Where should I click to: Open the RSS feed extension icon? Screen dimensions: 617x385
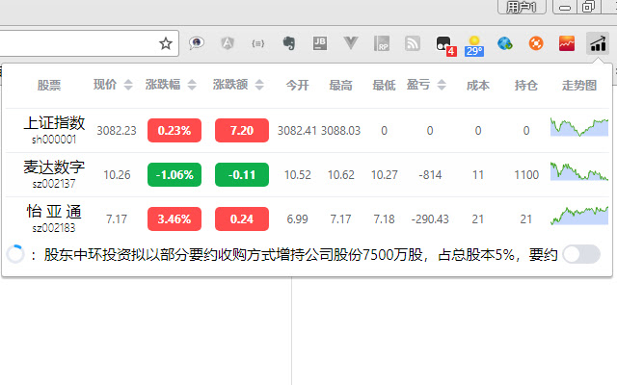(413, 43)
